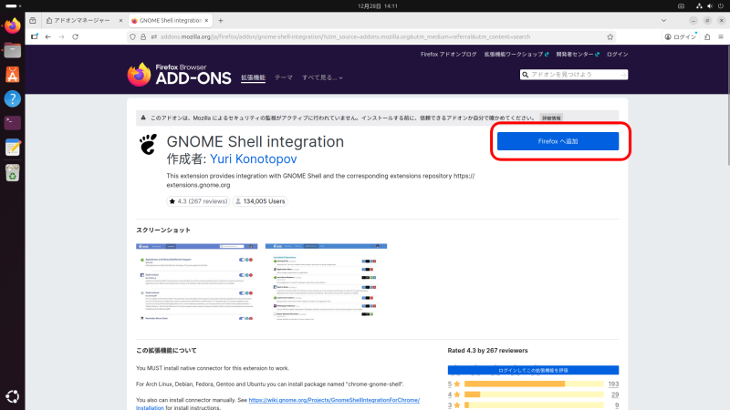Open new tab with plus icon

(x=221, y=20)
